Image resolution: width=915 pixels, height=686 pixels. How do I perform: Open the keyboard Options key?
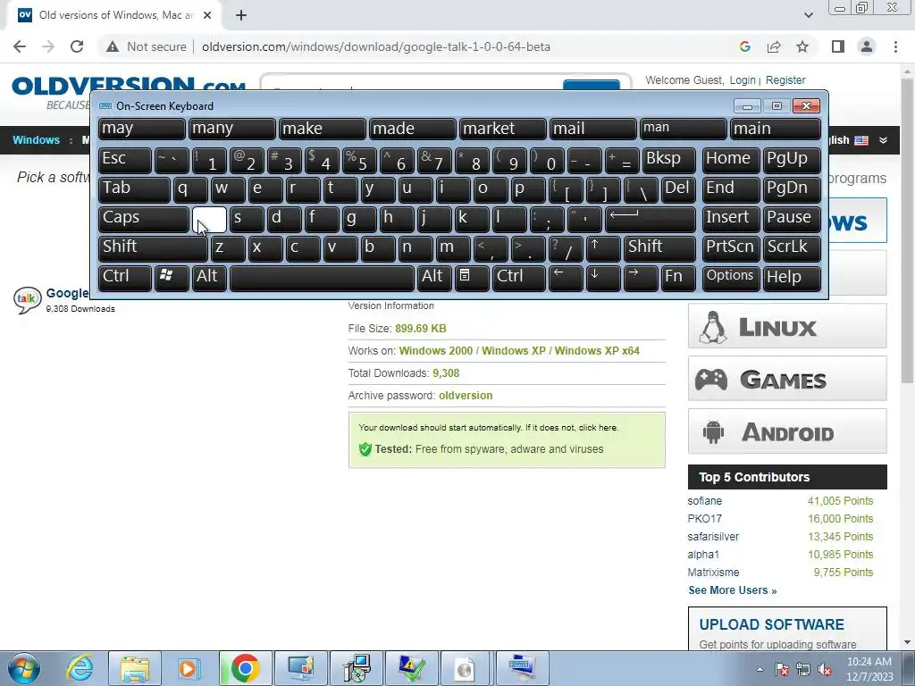tap(731, 277)
